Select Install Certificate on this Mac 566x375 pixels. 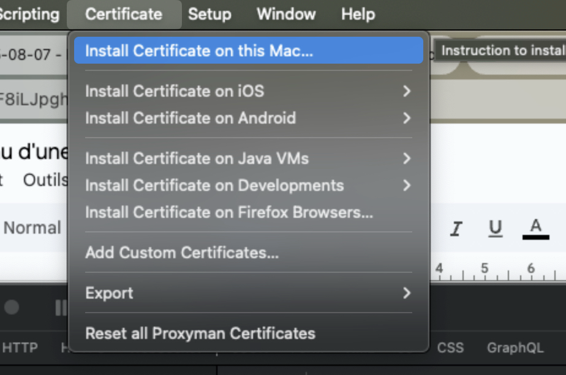pyautogui.click(x=247, y=51)
